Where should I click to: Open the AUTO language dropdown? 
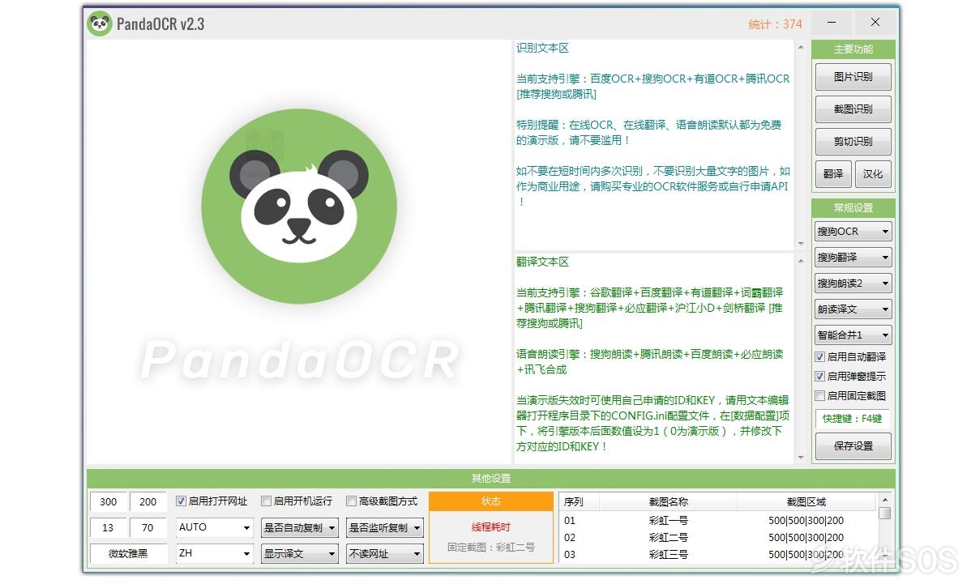point(215,527)
